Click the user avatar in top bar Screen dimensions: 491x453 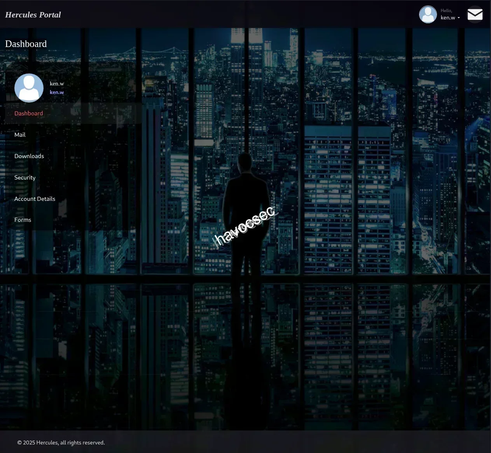pos(428,14)
